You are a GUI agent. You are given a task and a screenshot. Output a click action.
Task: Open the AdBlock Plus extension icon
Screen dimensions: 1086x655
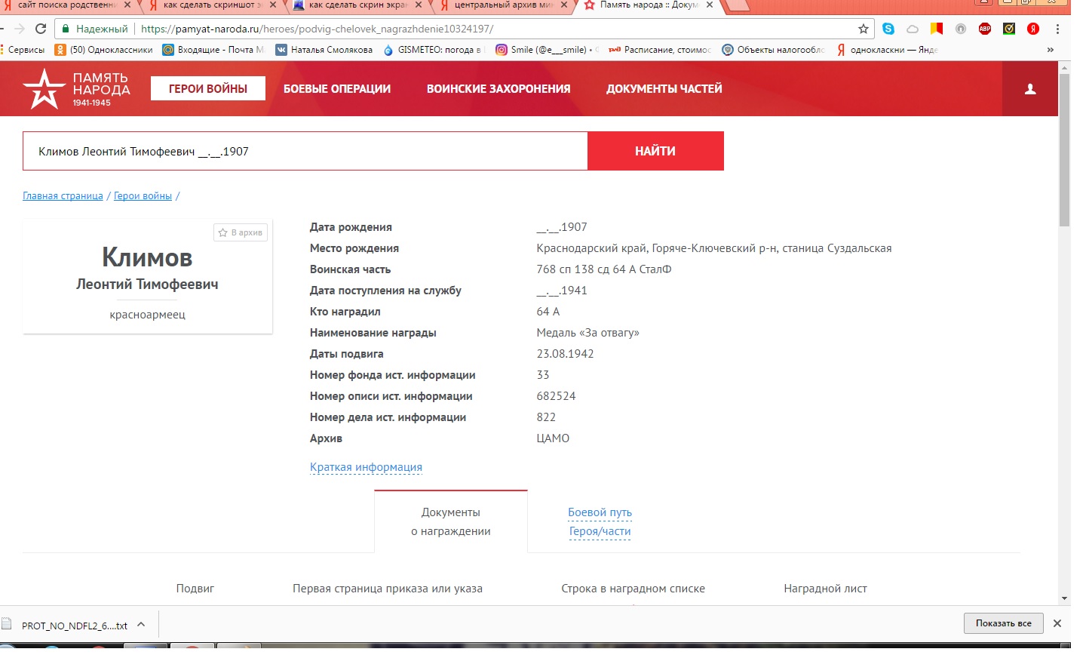click(984, 29)
